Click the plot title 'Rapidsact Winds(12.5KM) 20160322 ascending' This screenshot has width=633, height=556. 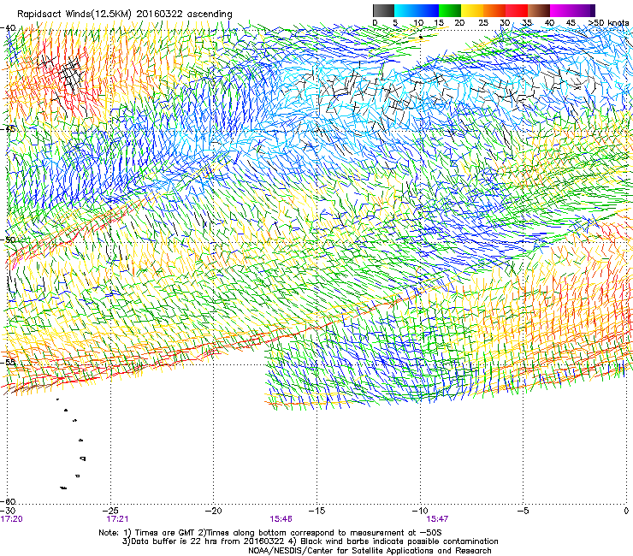click(x=125, y=15)
